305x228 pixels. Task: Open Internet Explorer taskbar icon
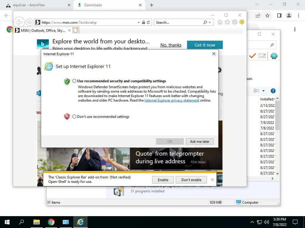click(80, 222)
